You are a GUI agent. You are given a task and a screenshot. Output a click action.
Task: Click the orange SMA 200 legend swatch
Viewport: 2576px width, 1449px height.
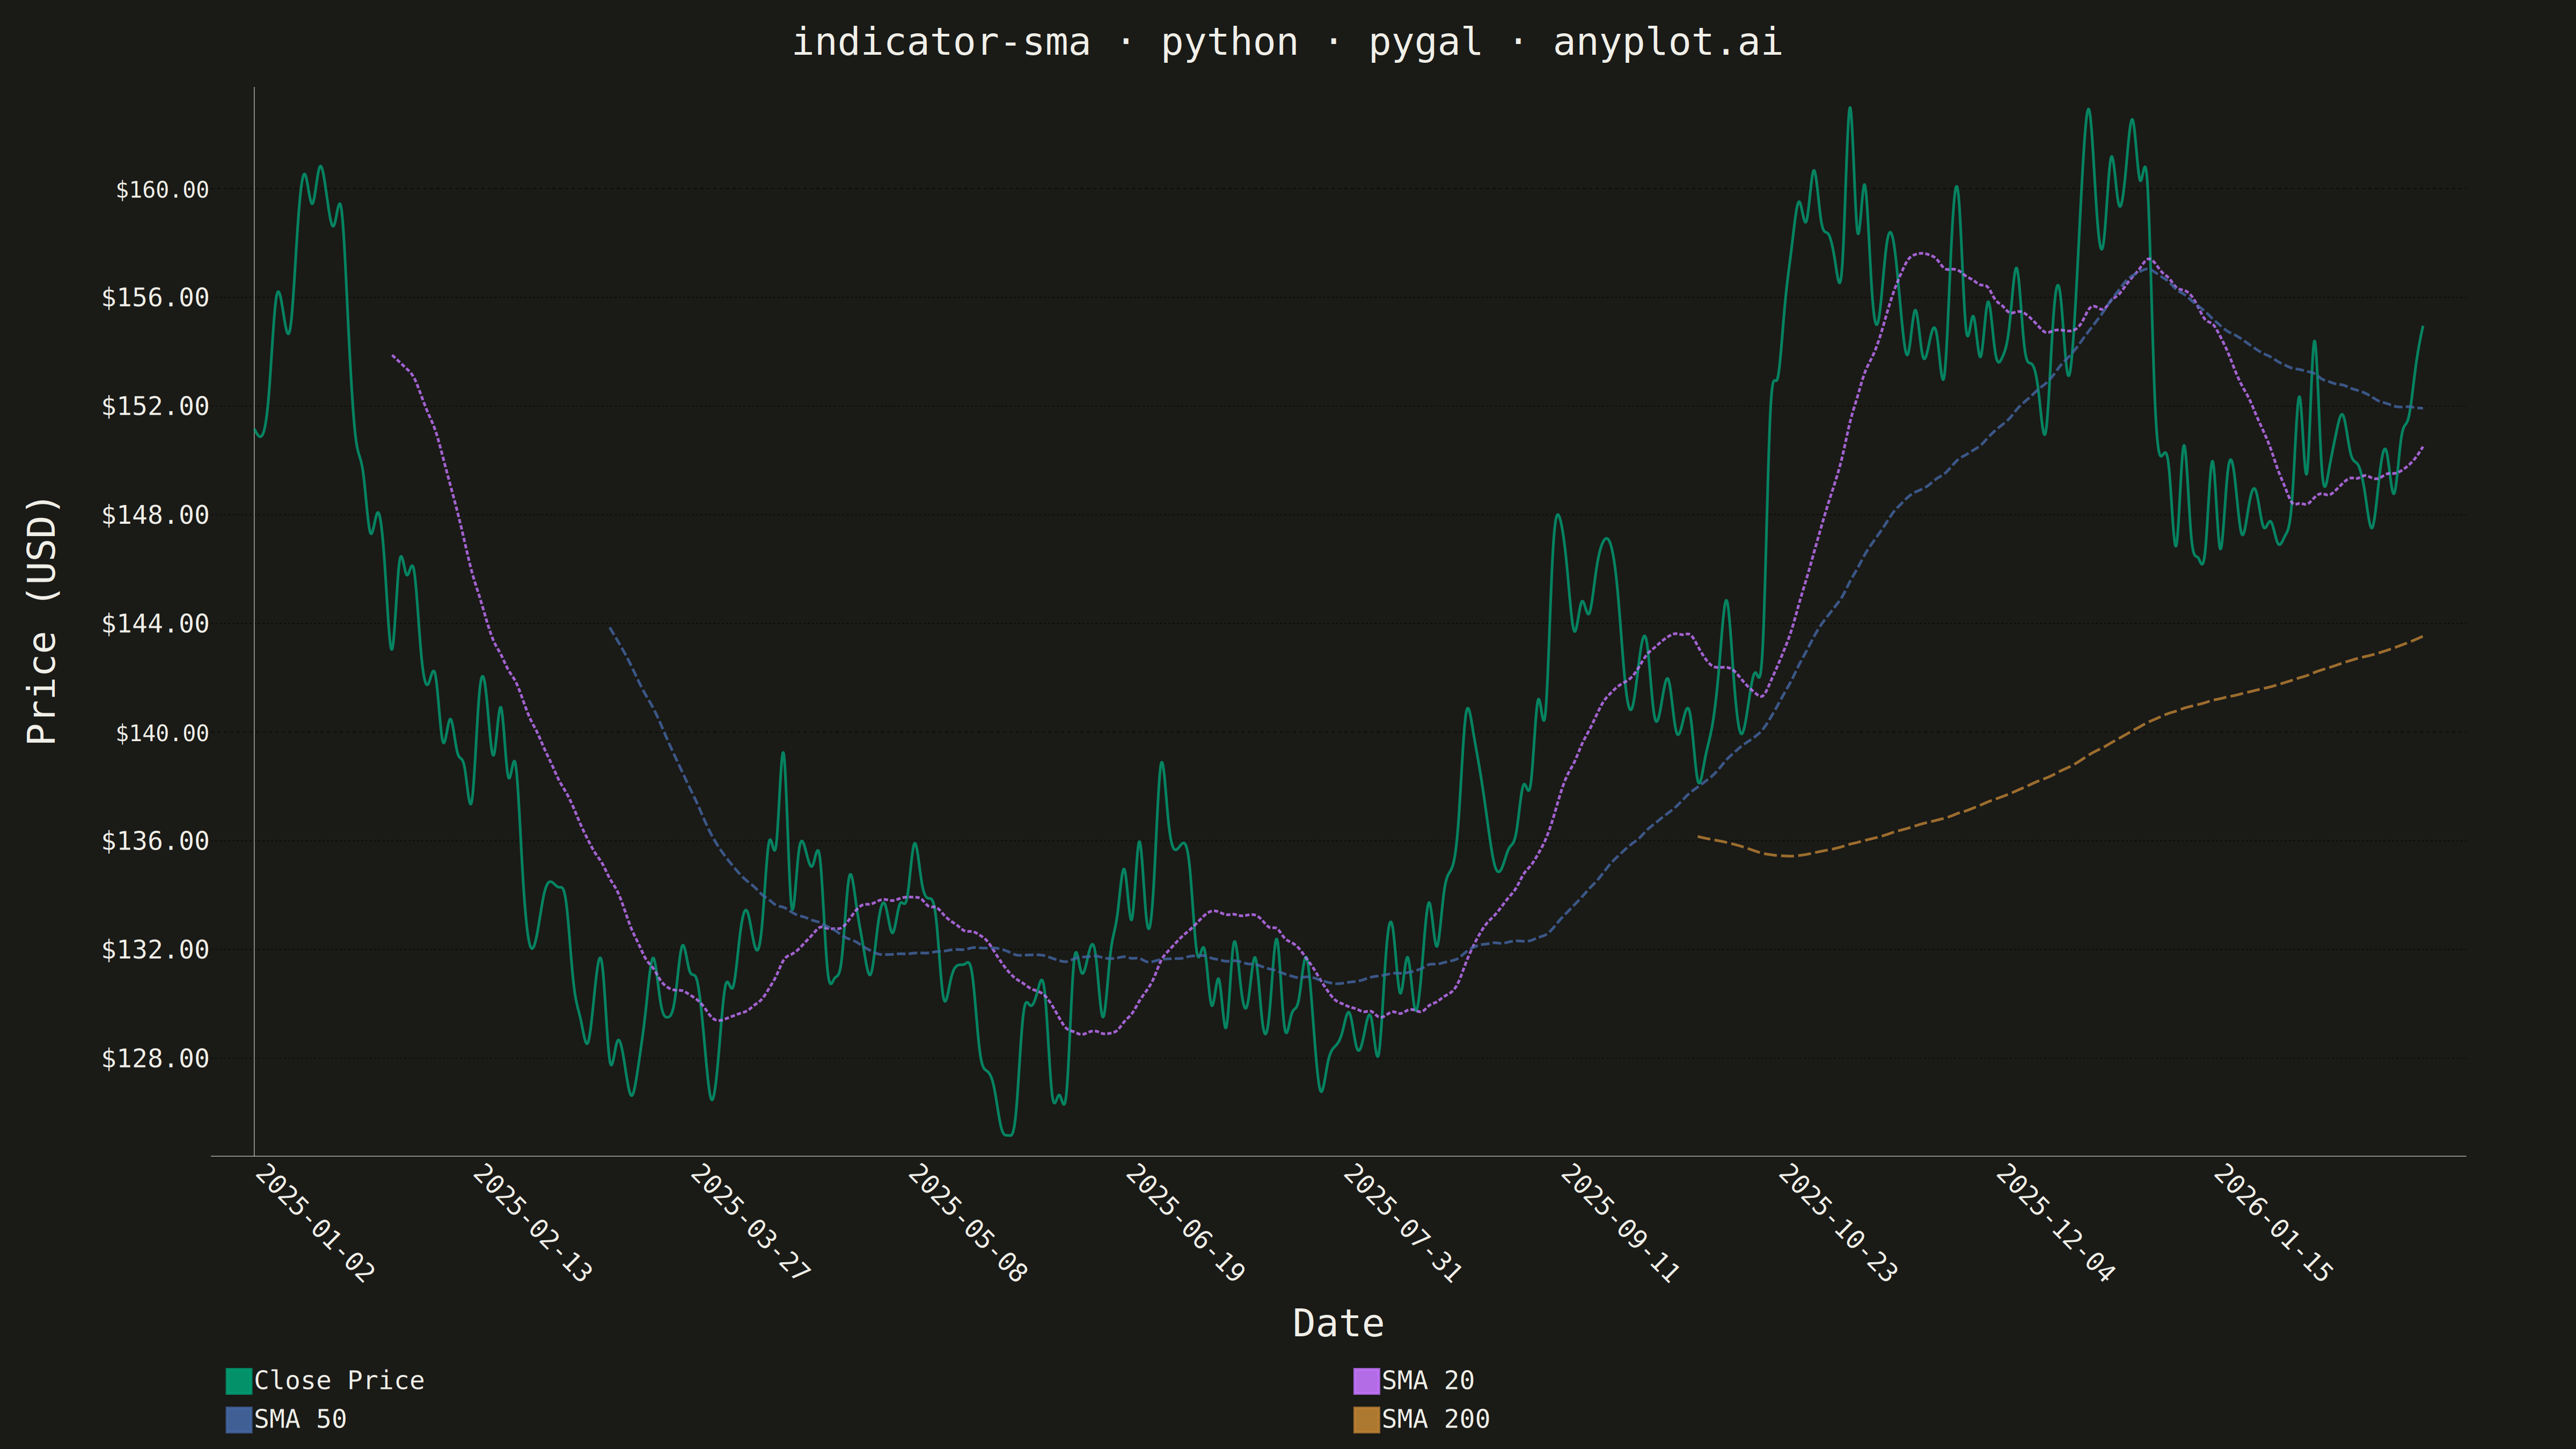pos(1366,1420)
